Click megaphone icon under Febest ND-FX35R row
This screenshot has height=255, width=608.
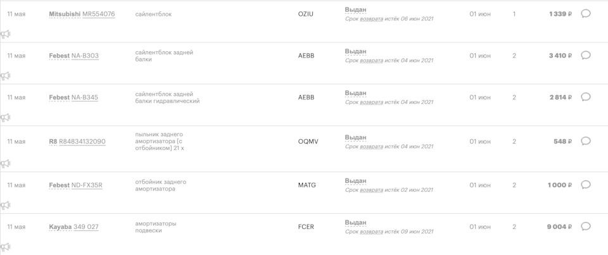pos(6,205)
